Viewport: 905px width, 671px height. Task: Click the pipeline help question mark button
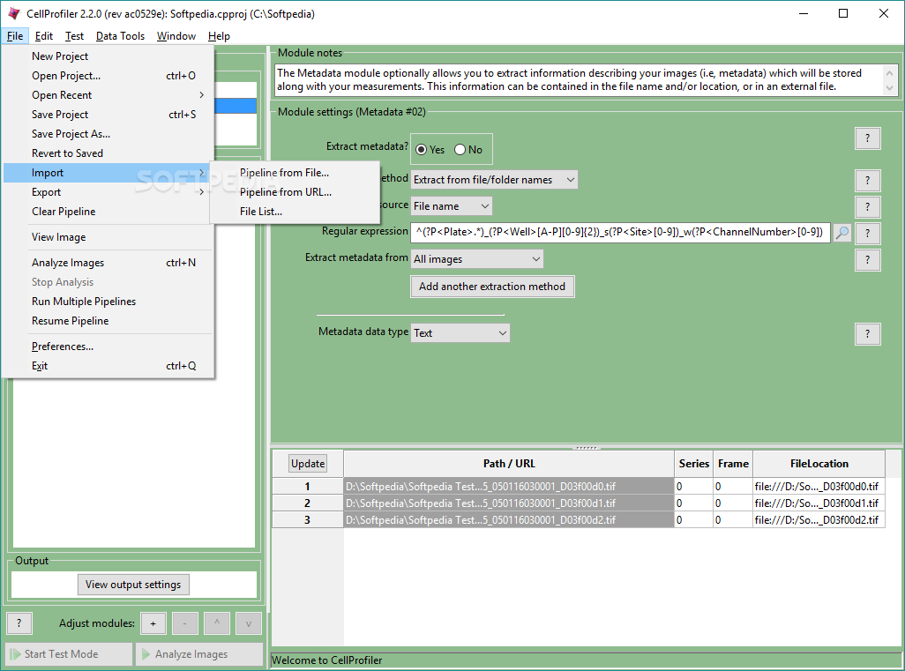click(x=19, y=623)
